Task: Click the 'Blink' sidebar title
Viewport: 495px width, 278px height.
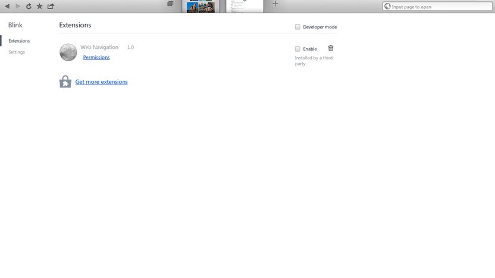Action: click(15, 25)
